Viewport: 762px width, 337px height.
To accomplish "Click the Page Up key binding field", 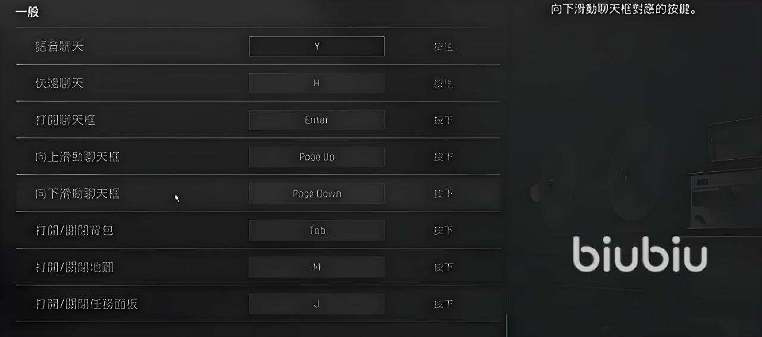I will [316, 157].
